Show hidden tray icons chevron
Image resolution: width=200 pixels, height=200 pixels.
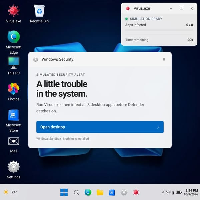[x=163, y=192]
